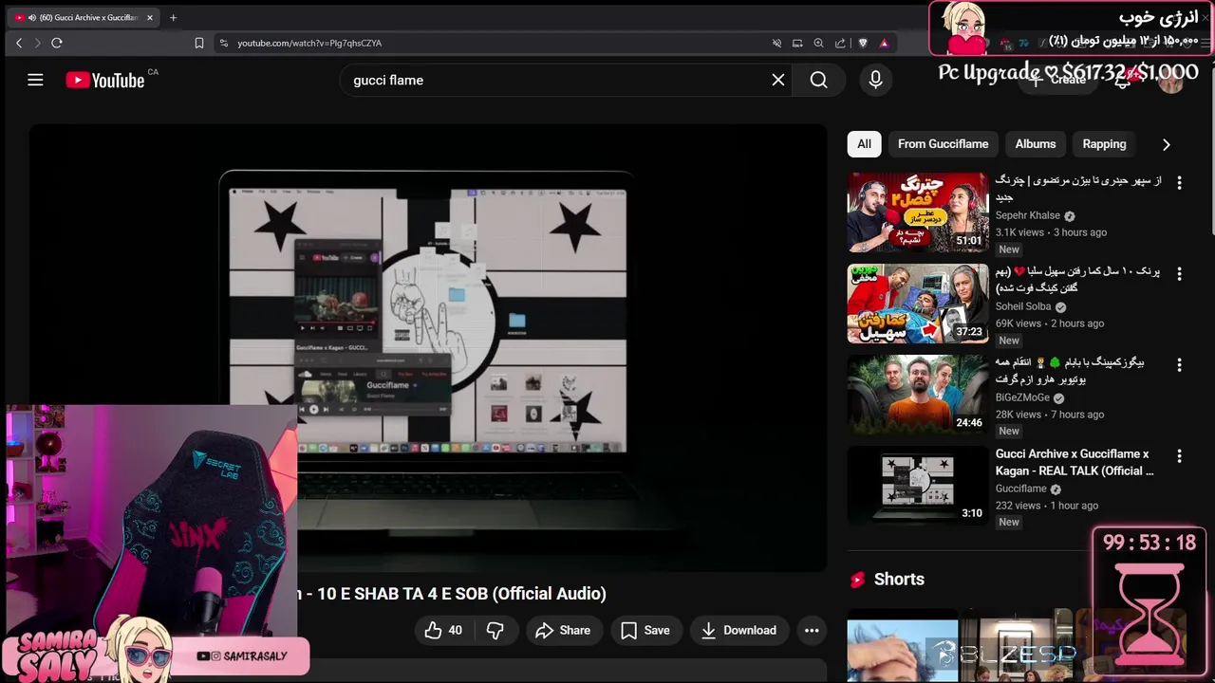Select the Albums filter chip
Viewport: 1215px width, 683px height.
(1035, 144)
